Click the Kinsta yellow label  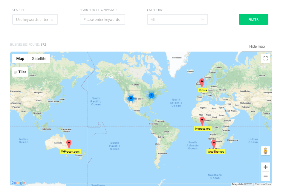coord(203,90)
